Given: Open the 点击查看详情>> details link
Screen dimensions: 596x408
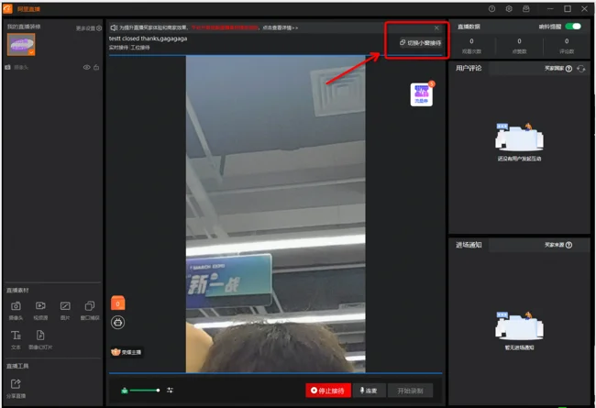Looking at the screenshot, I should [281, 28].
